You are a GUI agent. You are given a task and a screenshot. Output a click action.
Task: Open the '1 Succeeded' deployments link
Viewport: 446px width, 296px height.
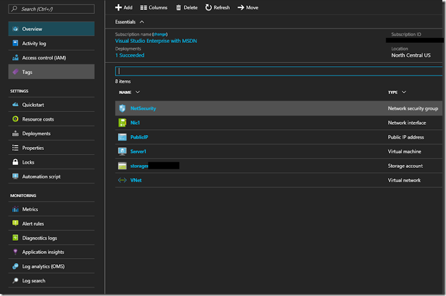click(130, 55)
